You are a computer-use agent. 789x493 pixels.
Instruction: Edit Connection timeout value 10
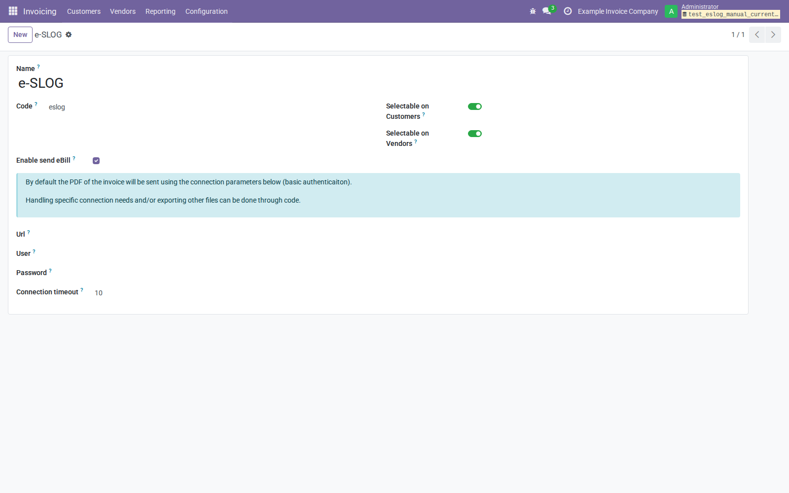417,293
